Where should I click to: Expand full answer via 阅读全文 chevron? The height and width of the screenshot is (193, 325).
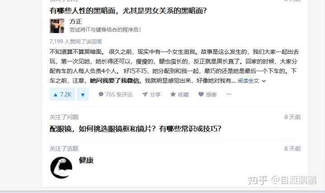point(264,81)
